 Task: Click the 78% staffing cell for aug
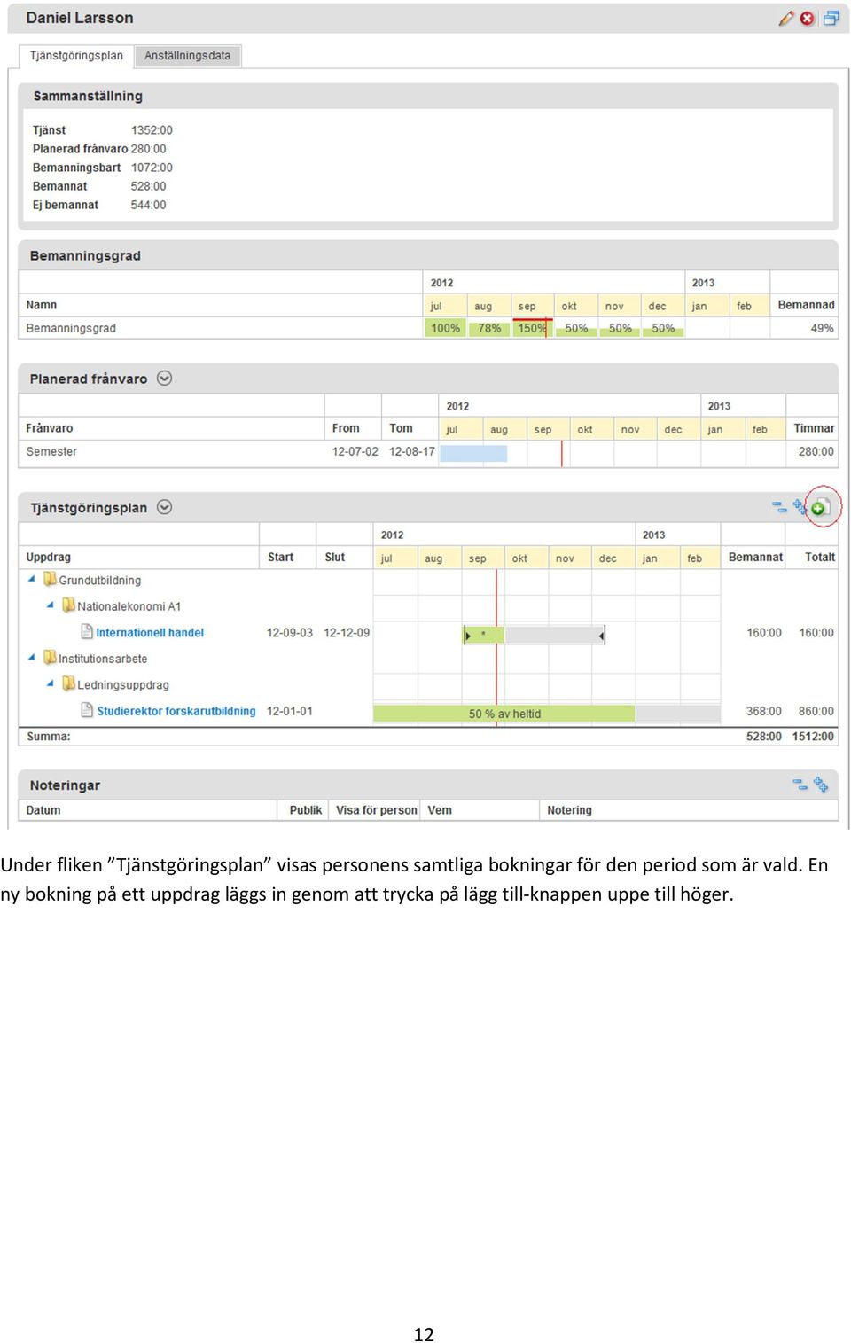pyautogui.click(x=489, y=328)
